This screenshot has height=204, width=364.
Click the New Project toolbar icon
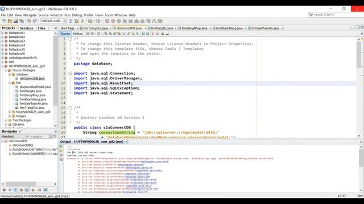(x=10, y=21)
